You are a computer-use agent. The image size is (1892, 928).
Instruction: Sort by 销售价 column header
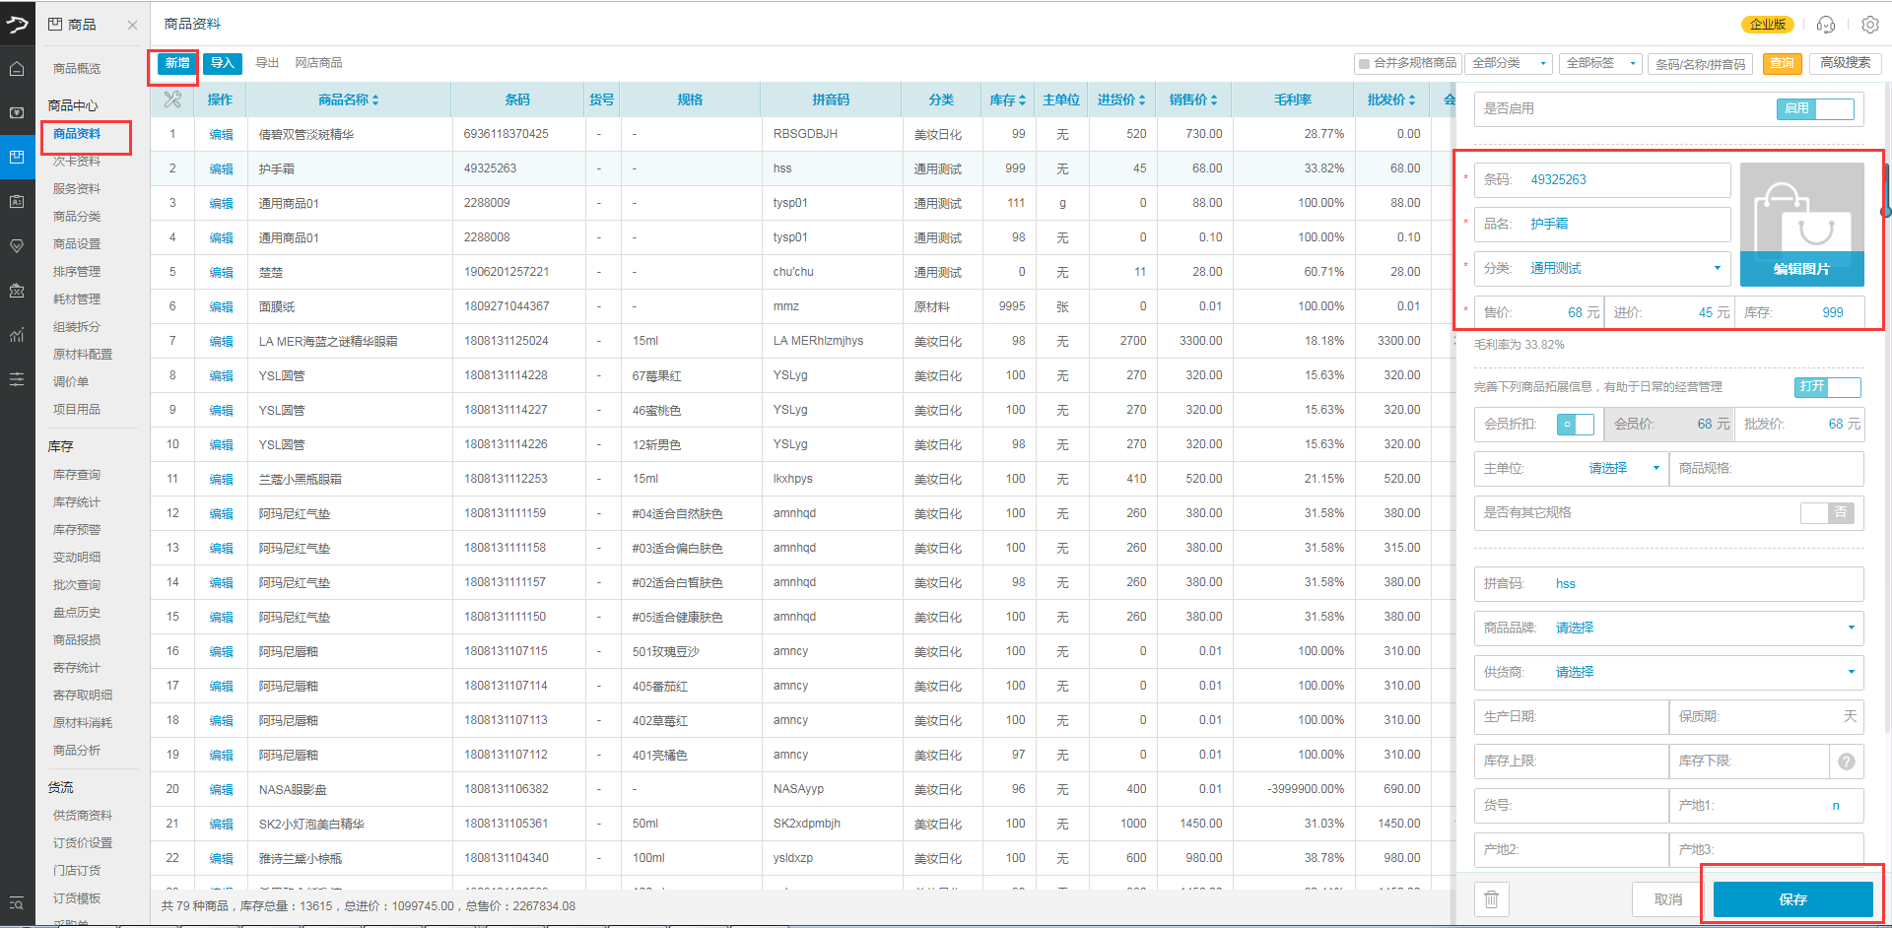tap(1193, 99)
